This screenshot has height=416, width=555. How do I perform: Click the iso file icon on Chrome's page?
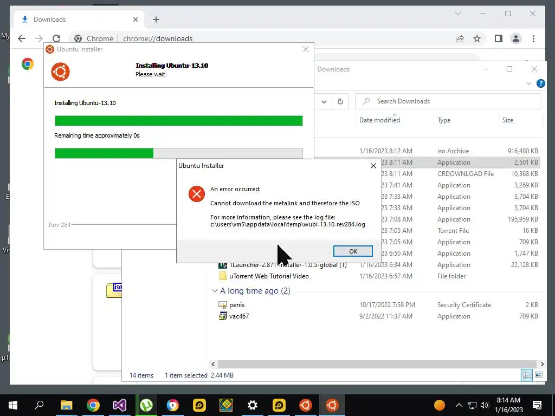tap(114, 290)
